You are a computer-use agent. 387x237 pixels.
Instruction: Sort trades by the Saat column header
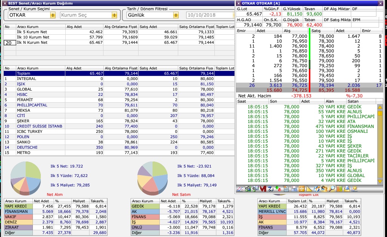(252, 102)
